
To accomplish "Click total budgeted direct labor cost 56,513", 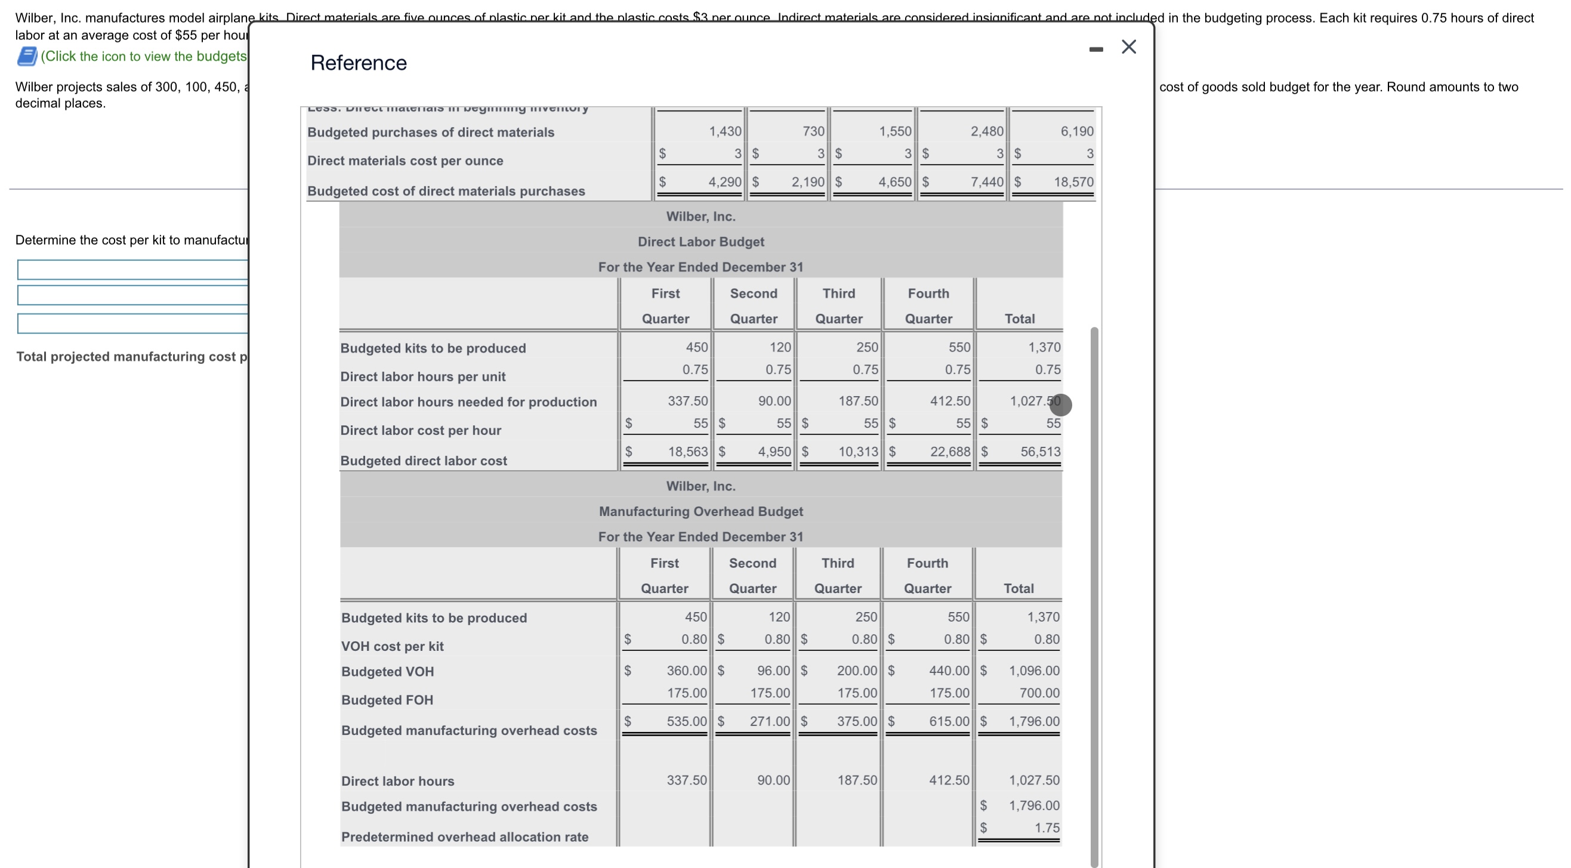I will click(1041, 452).
